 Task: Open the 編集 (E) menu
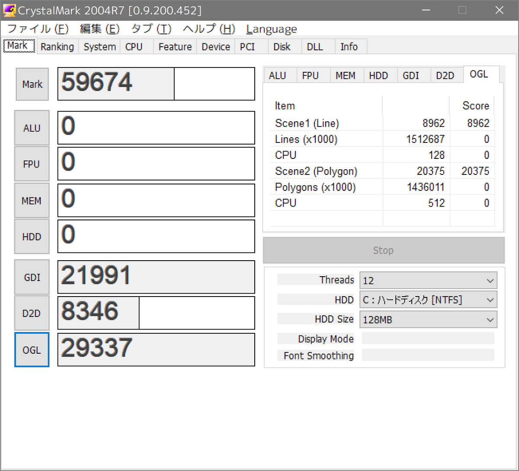100,29
